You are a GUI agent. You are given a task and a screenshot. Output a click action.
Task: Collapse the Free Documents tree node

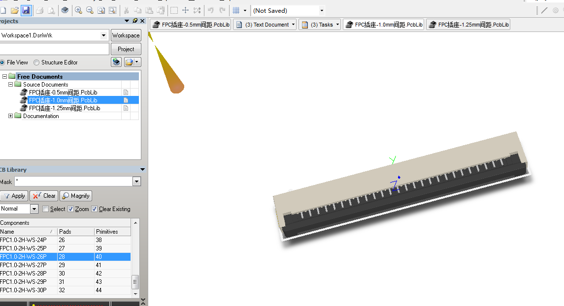[x=4, y=77]
